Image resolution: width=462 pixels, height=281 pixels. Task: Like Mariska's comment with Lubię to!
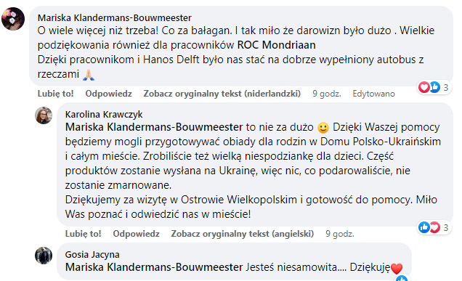point(55,94)
